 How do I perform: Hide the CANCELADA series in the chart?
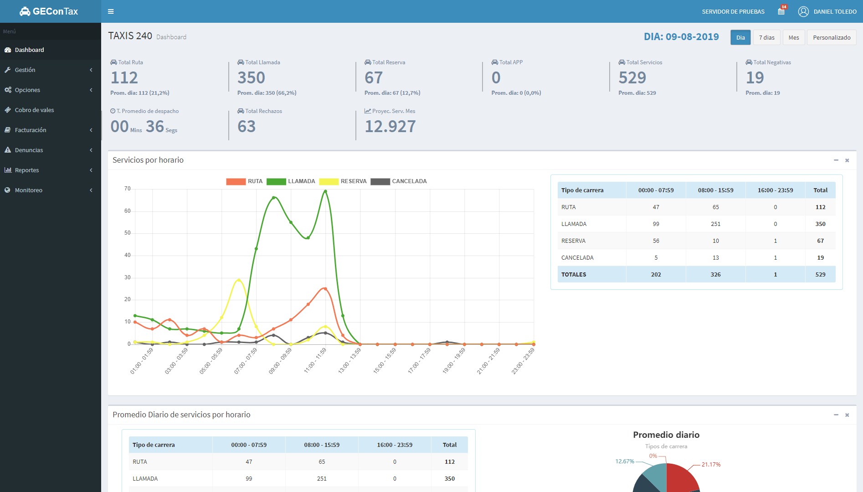(399, 181)
